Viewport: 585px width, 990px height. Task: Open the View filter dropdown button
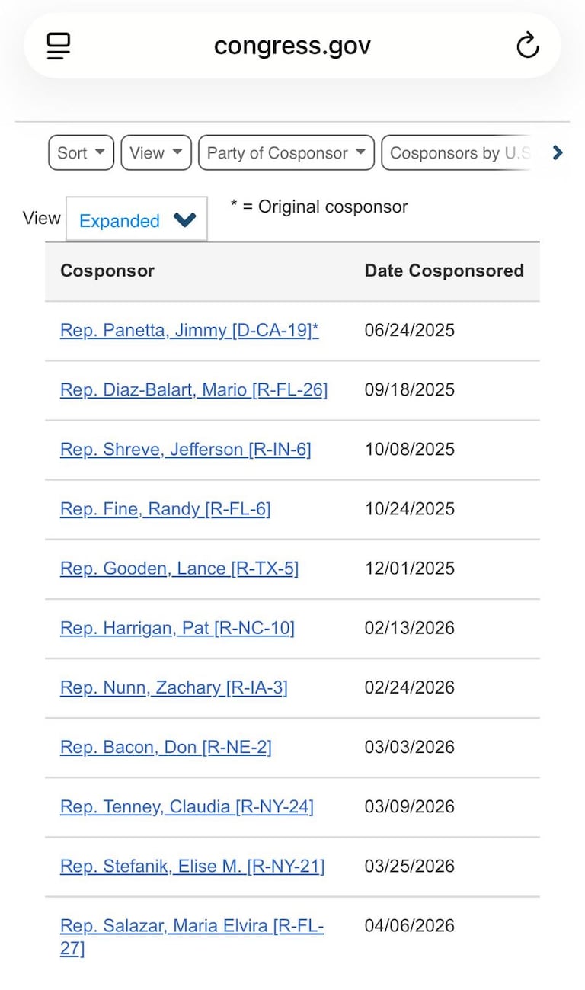pyautogui.click(x=155, y=152)
